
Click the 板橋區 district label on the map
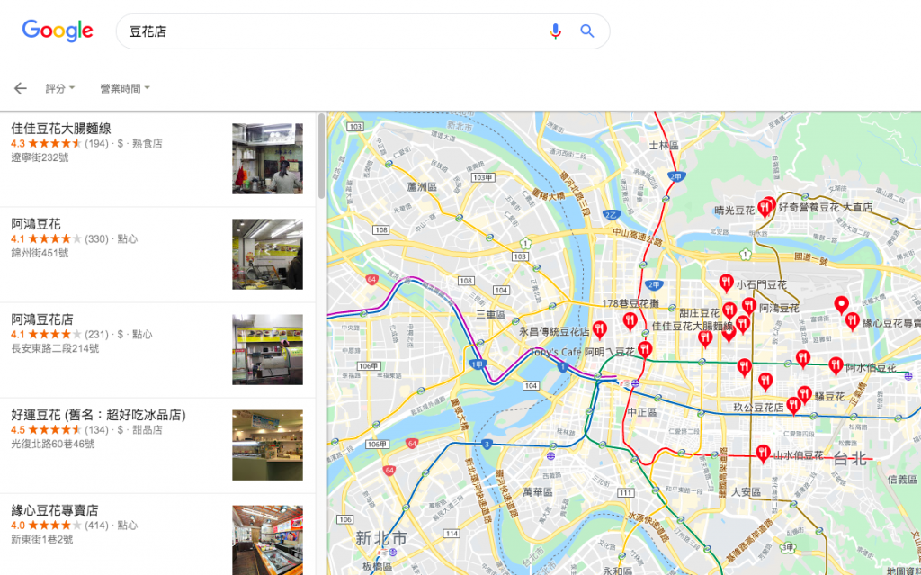377,566
